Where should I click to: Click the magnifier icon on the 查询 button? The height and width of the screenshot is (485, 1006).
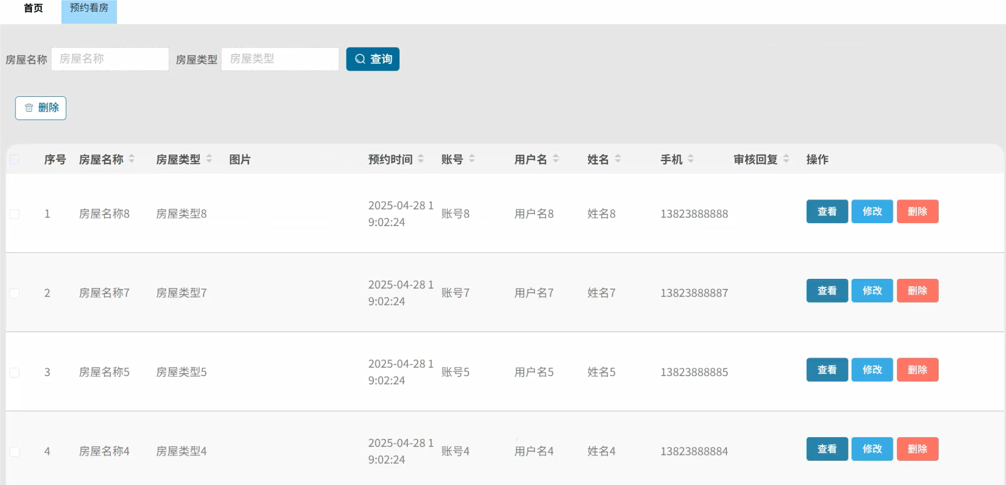(x=359, y=59)
